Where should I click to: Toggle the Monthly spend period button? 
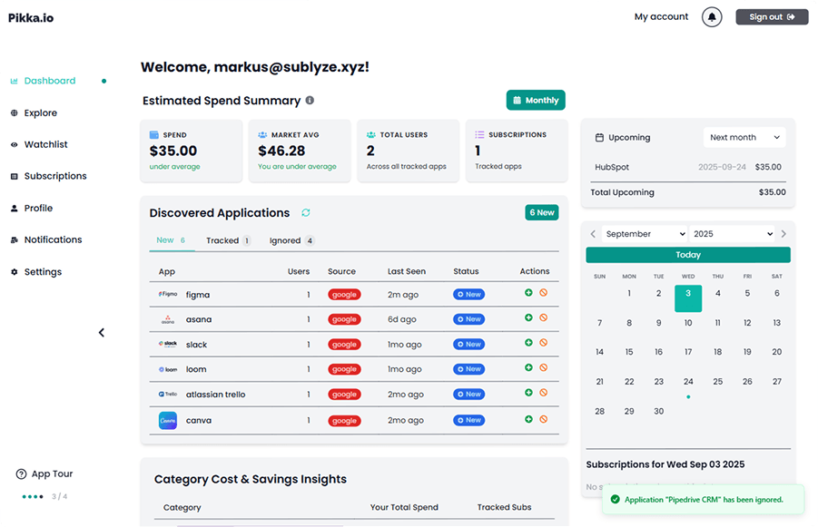point(536,101)
